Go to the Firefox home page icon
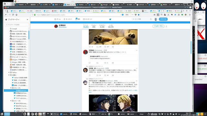 pyautogui.click(x=16, y=15)
